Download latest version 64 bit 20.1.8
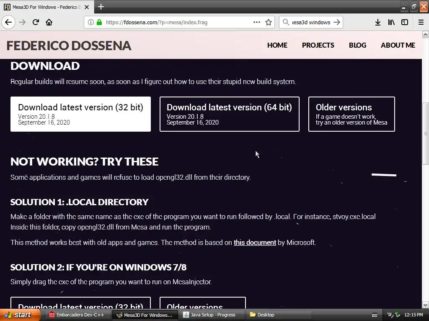429x321 pixels. point(229,114)
